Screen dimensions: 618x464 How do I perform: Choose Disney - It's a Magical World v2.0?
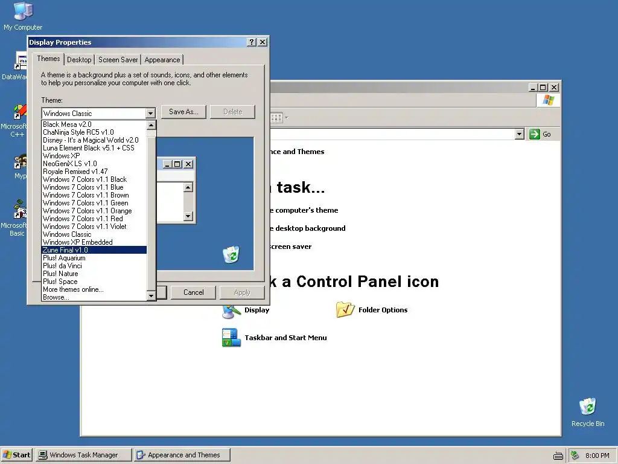[x=94, y=140]
